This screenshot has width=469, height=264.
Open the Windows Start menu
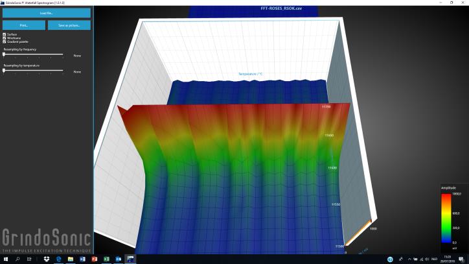[x=5, y=259]
